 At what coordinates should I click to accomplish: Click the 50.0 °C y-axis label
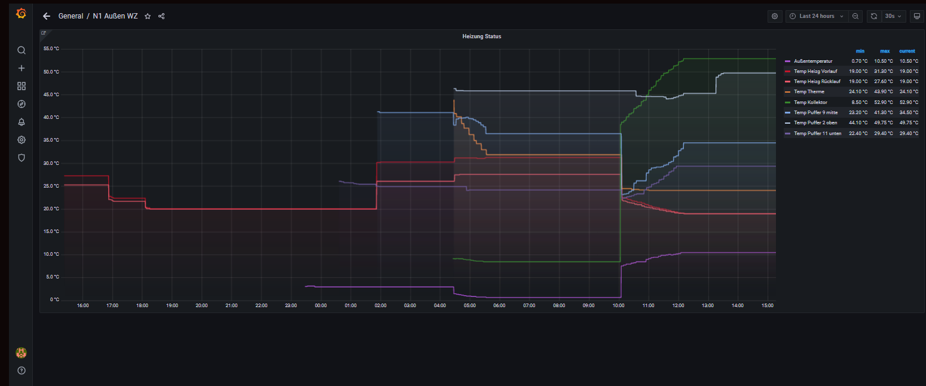51,72
